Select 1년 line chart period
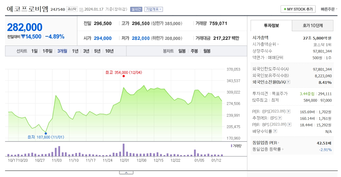Screen dimensions: 341x177 (75, 51)
